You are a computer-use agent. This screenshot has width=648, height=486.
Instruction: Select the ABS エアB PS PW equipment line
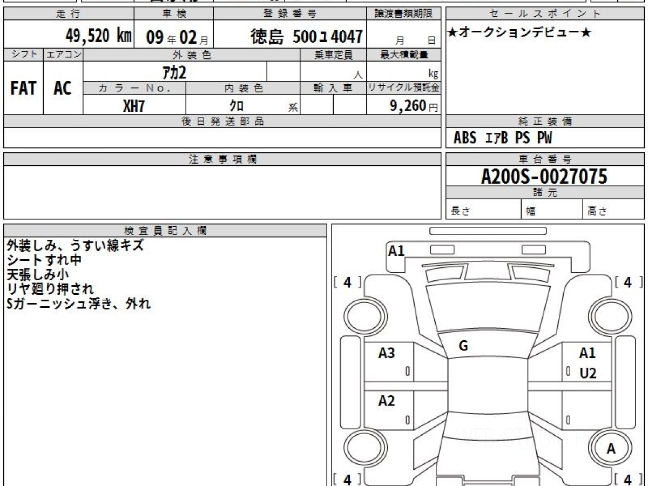tap(503, 138)
